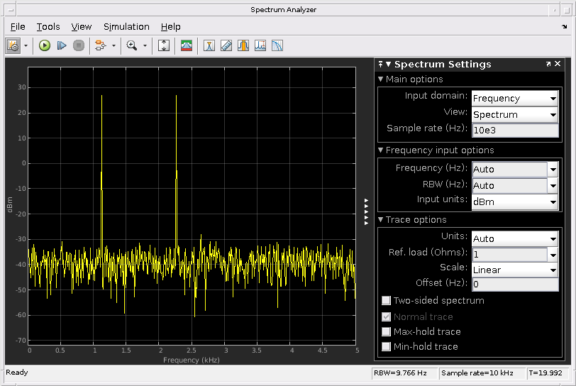Click the Step Forward toolbar icon
Viewport: 576px width, 386px height.
pos(62,45)
